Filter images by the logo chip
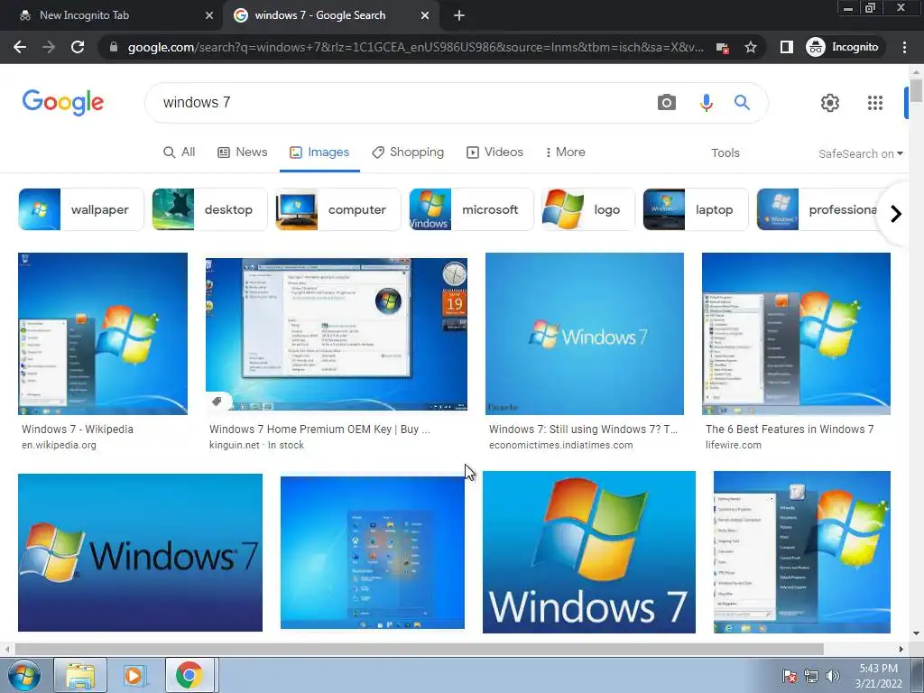This screenshot has height=693, width=924. [x=587, y=209]
